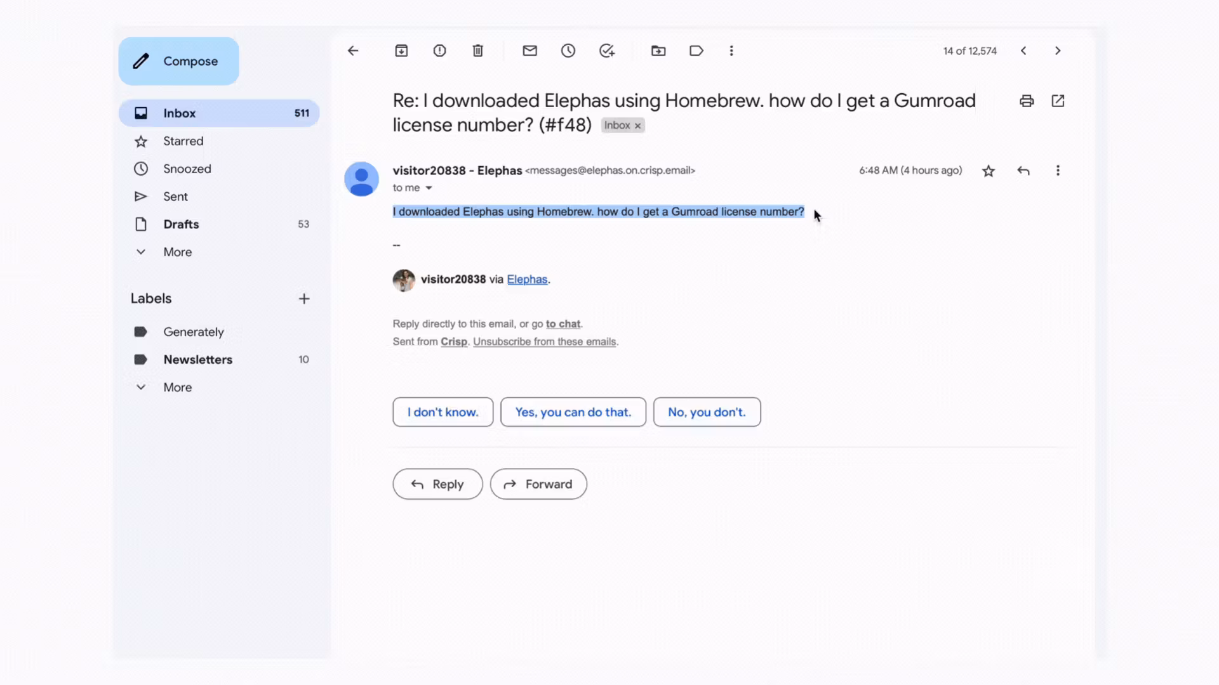Open the Starred folder
The width and height of the screenshot is (1219, 685).
click(x=219, y=141)
